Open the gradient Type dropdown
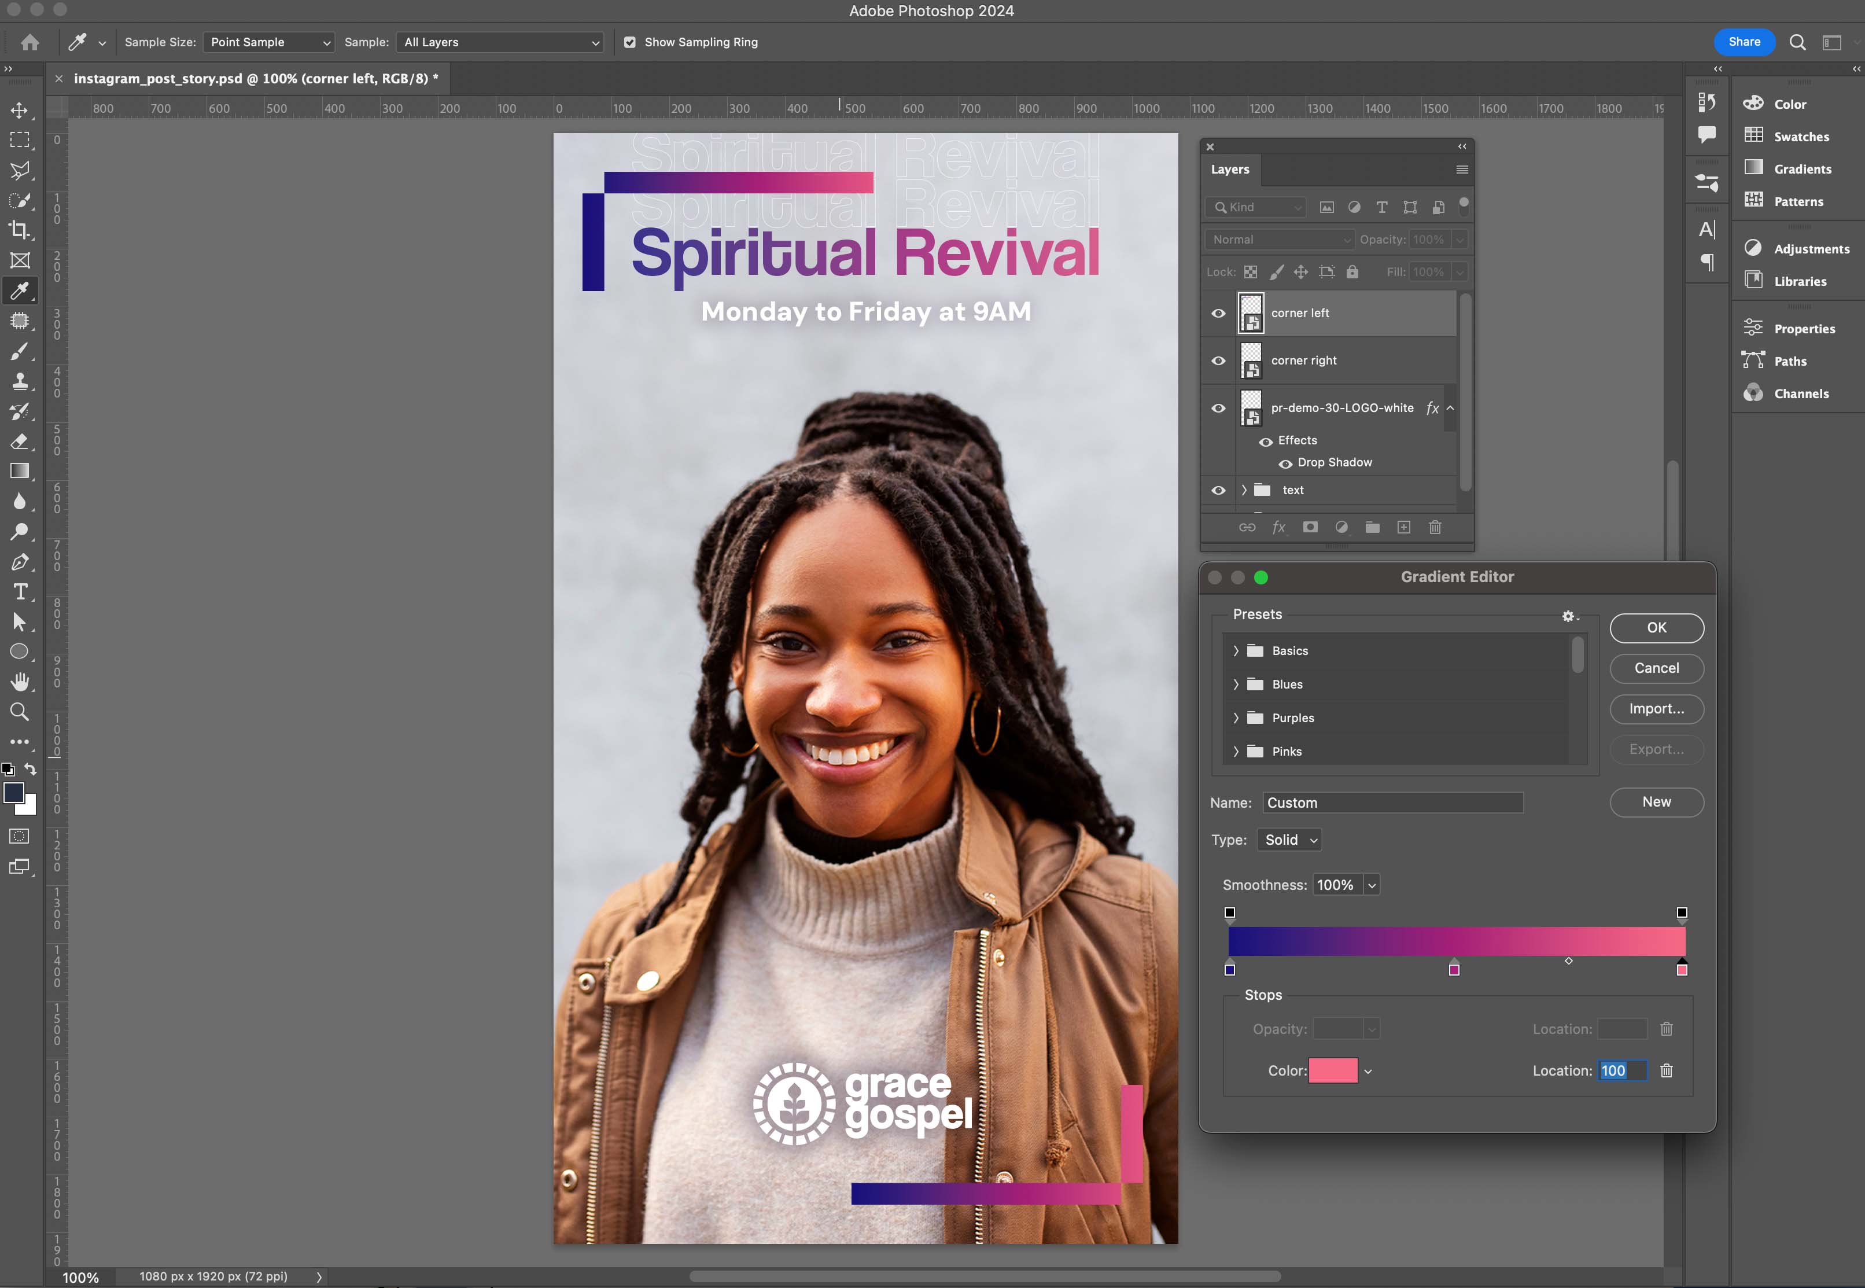The width and height of the screenshot is (1865, 1288). click(x=1289, y=840)
